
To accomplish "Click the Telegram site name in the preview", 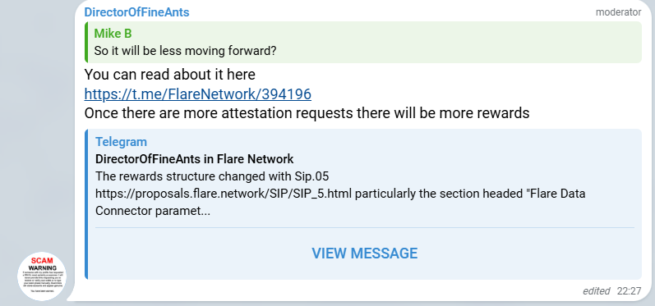I will click(121, 142).
